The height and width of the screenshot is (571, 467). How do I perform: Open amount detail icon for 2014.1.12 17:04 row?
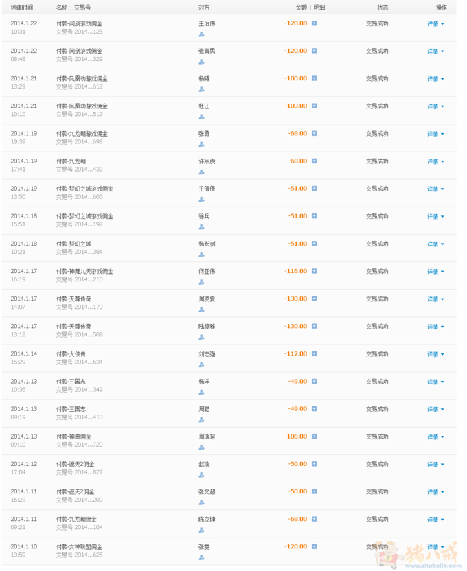coord(315,464)
